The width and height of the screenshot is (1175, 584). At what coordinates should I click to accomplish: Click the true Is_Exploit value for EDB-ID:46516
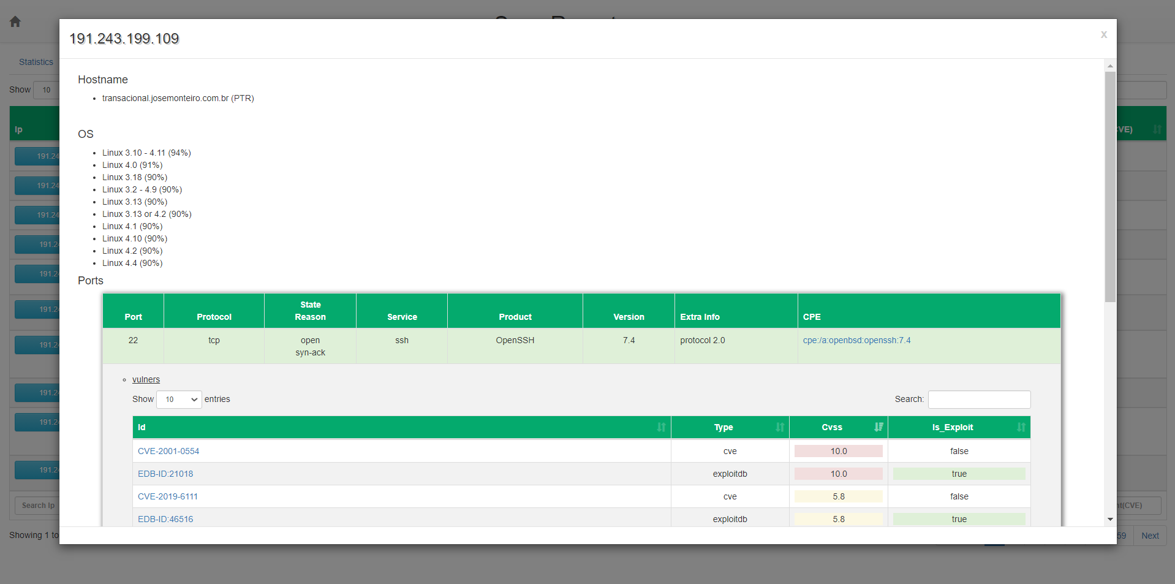[959, 519]
